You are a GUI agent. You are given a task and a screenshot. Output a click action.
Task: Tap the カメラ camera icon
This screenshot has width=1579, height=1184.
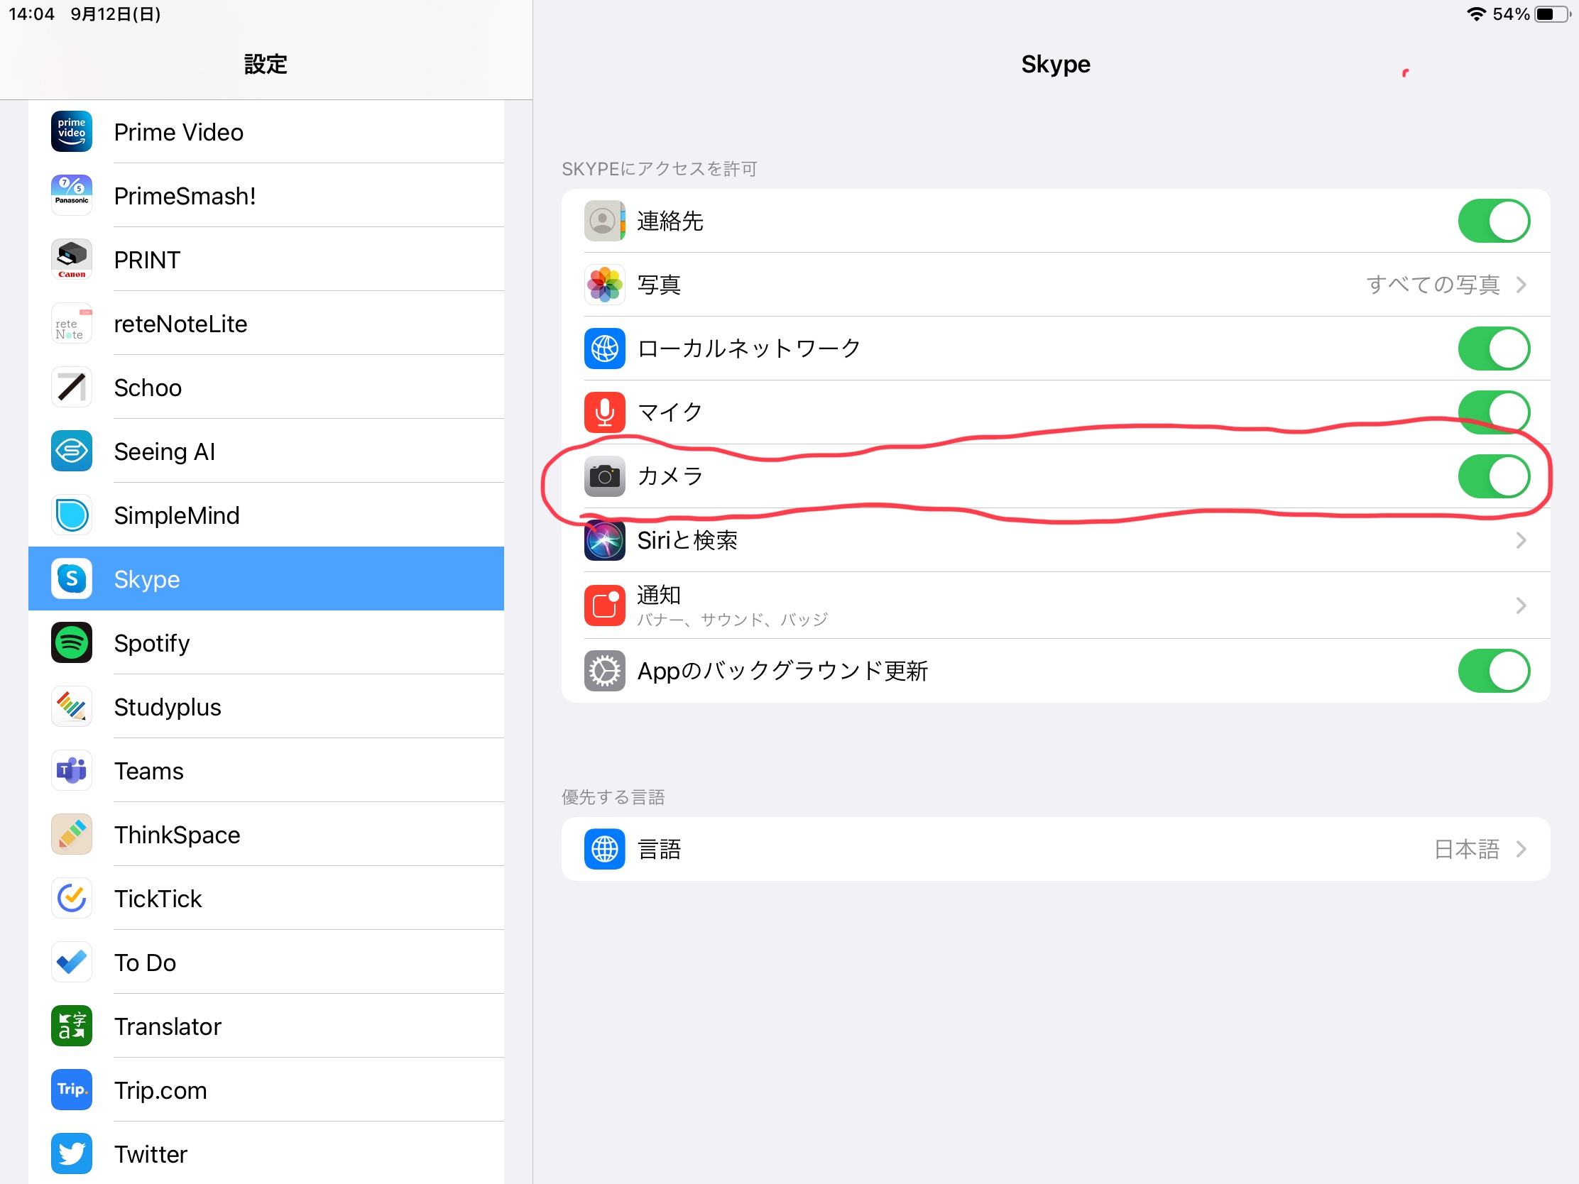pyautogui.click(x=605, y=476)
